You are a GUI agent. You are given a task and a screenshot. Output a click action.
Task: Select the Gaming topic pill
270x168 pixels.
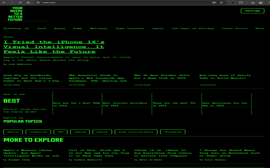[x=80, y=132]
